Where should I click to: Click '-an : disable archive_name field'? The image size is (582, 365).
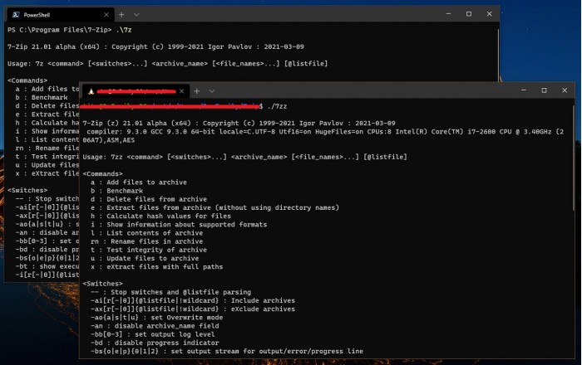coord(155,327)
